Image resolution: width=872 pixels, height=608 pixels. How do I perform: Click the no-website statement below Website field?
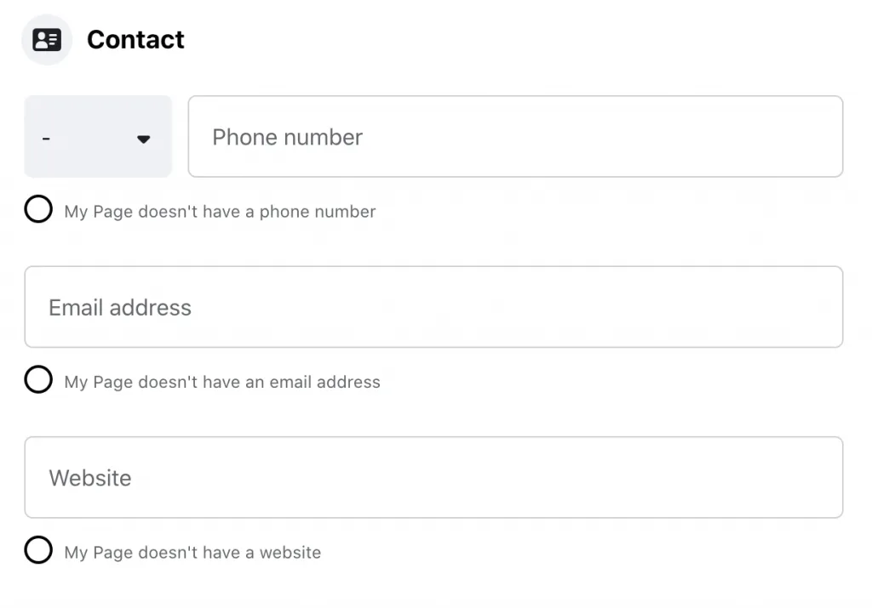(x=191, y=552)
